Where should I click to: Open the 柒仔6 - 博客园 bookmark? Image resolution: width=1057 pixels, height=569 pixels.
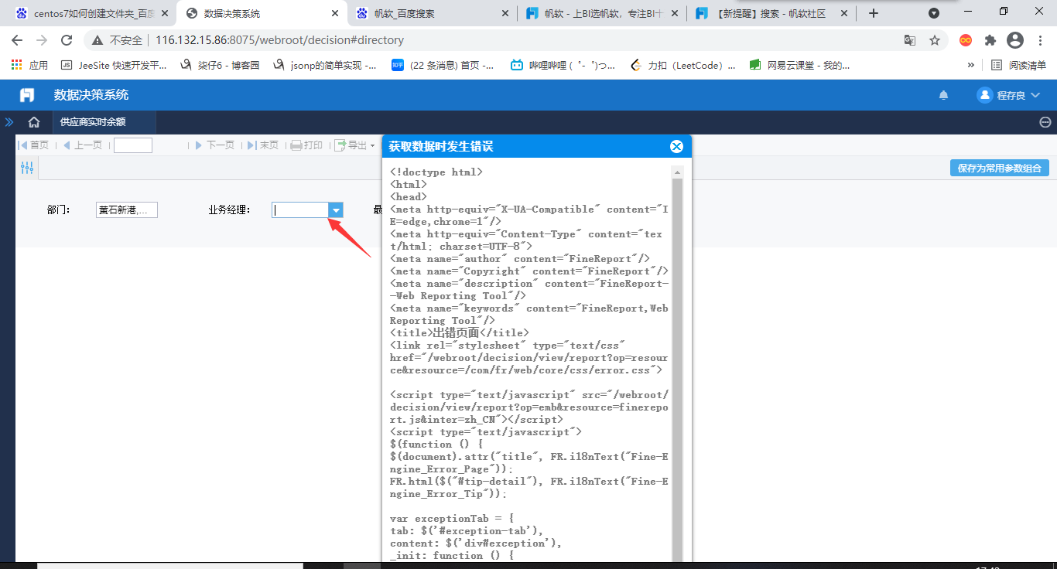pos(220,66)
